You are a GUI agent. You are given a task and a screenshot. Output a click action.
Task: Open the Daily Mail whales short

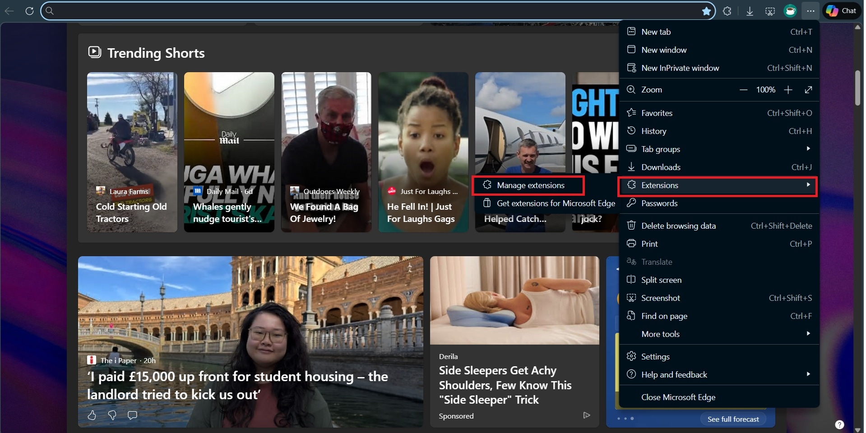tap(229, 152)
